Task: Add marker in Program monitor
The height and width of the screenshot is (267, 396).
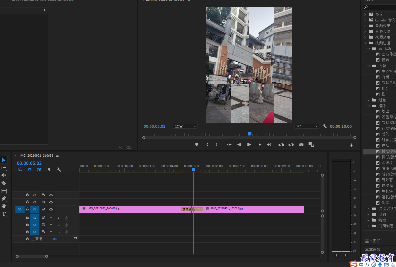Action: click(197, 145)
